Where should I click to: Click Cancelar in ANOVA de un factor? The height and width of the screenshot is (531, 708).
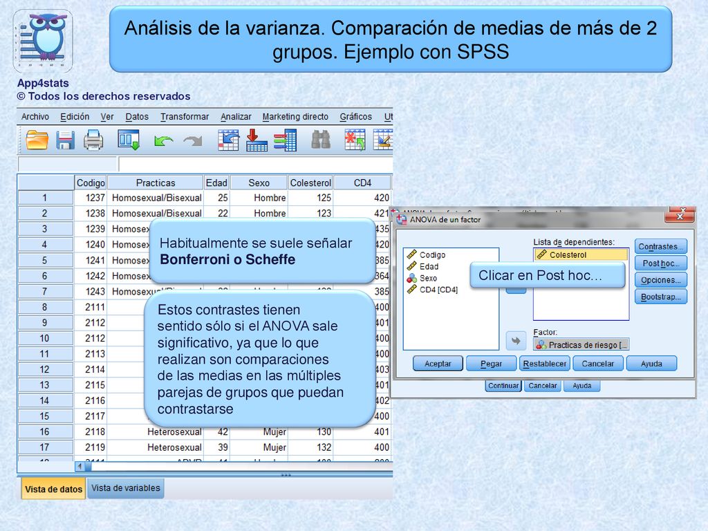pyautogui.click(x=598, y=364)
